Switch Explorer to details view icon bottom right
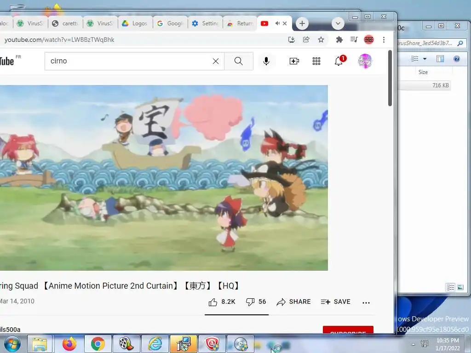Viewport: 471px width, 353px height. pos(451,288)
